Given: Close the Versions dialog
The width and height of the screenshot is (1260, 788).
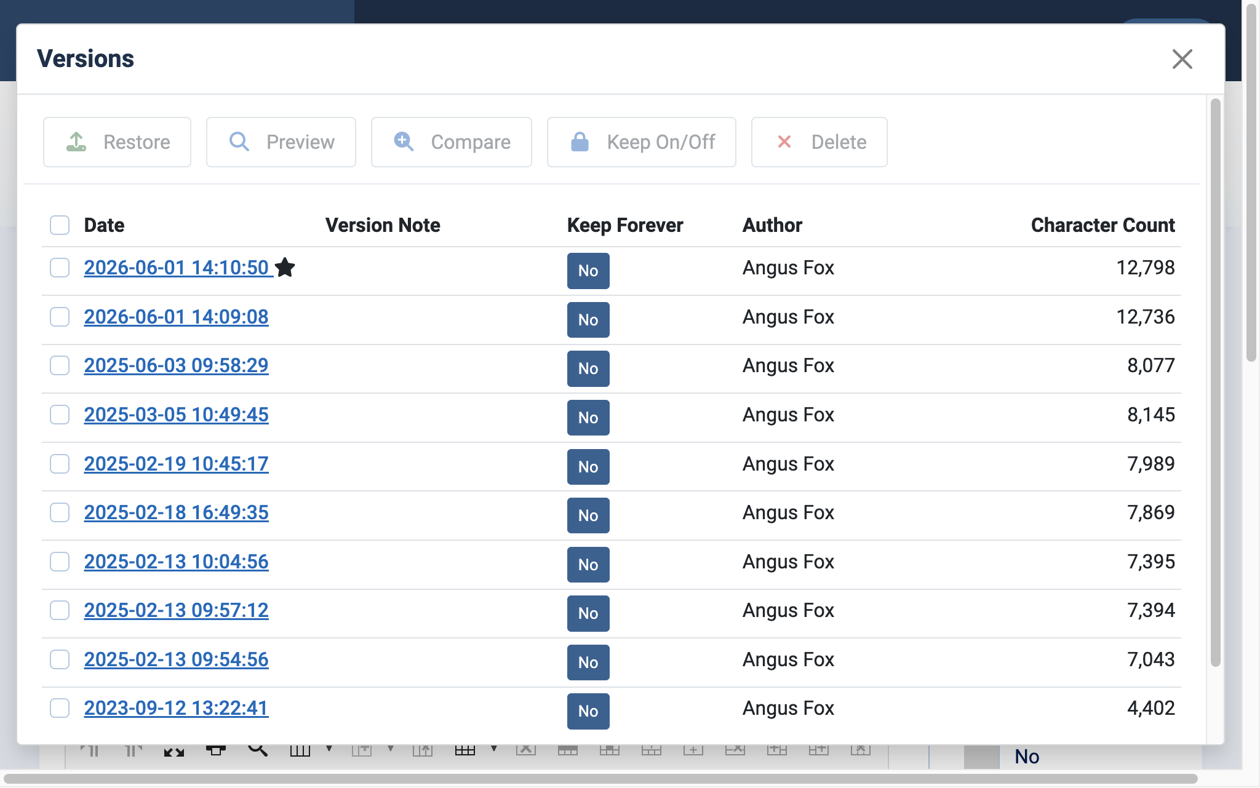Looking at the screenshot, I should [x=1182, y=59].
